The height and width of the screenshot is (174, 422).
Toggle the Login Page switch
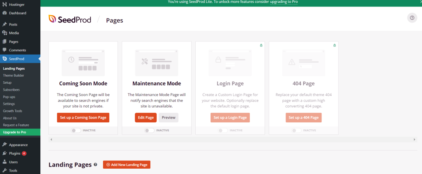(x=223, y=130)
